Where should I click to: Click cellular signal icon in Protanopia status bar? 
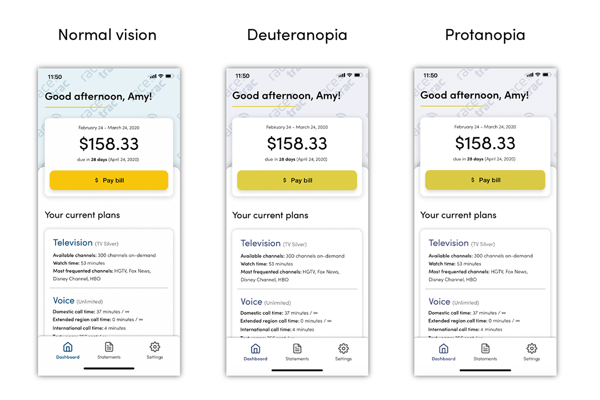click(529, 75)
